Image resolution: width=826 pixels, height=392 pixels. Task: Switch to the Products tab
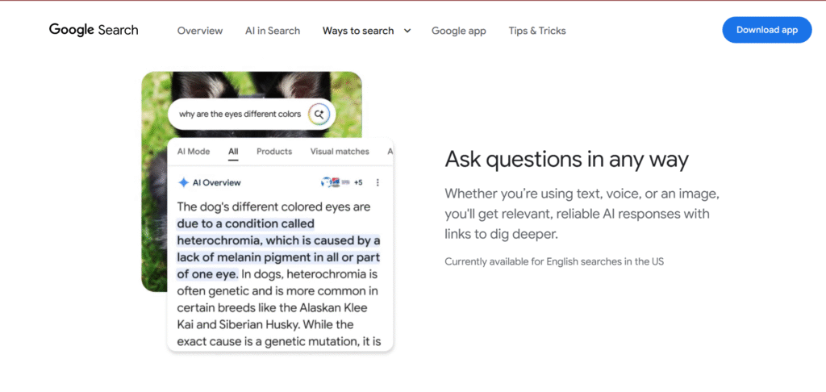coord(274,151)
